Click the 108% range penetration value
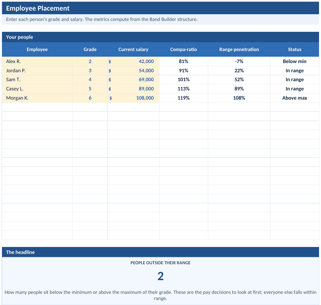The width and height of the screenshot is (321, 305). click(x=239, y=98)
